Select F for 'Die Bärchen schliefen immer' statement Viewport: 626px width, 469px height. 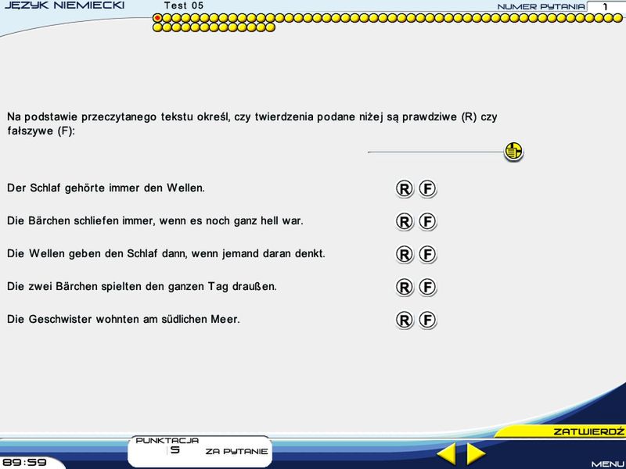pos(427,222)
